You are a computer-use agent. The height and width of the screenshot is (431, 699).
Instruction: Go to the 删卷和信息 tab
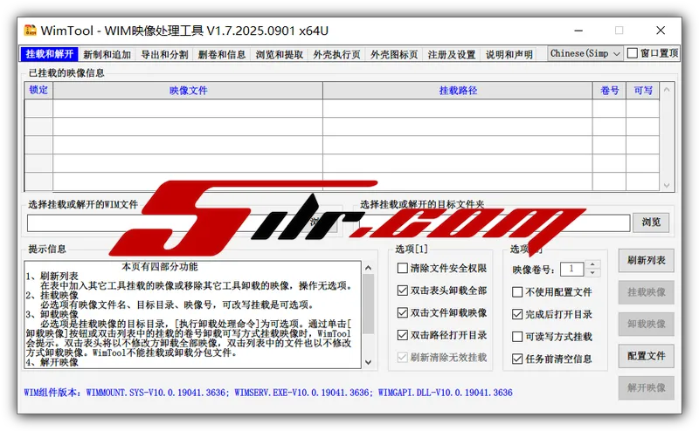222,54
